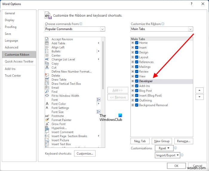Viewport: 209px width, 171px height.
Task: Uncheck the Blog Post checkbox
Action: [x=137, y=90]
